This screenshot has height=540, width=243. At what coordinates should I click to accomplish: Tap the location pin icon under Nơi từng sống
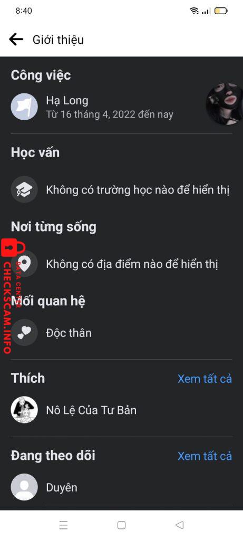[24, 264]
